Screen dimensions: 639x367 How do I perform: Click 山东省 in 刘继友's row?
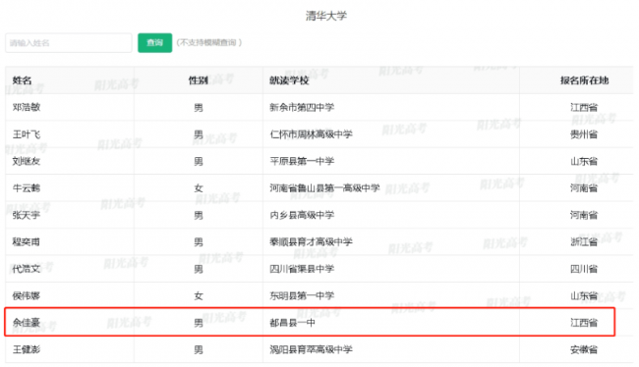[x=584, y=161]
